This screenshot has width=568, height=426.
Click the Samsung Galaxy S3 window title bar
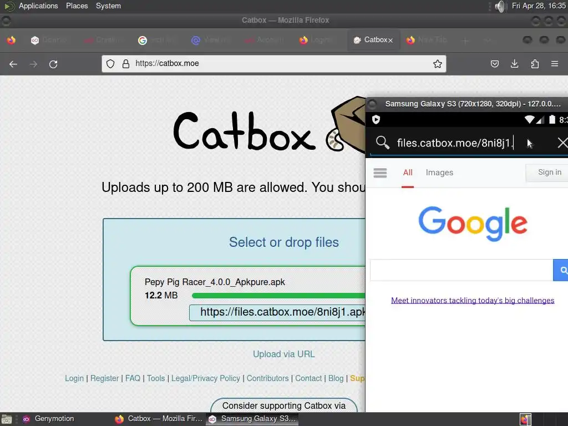click(x=467, y=104)
